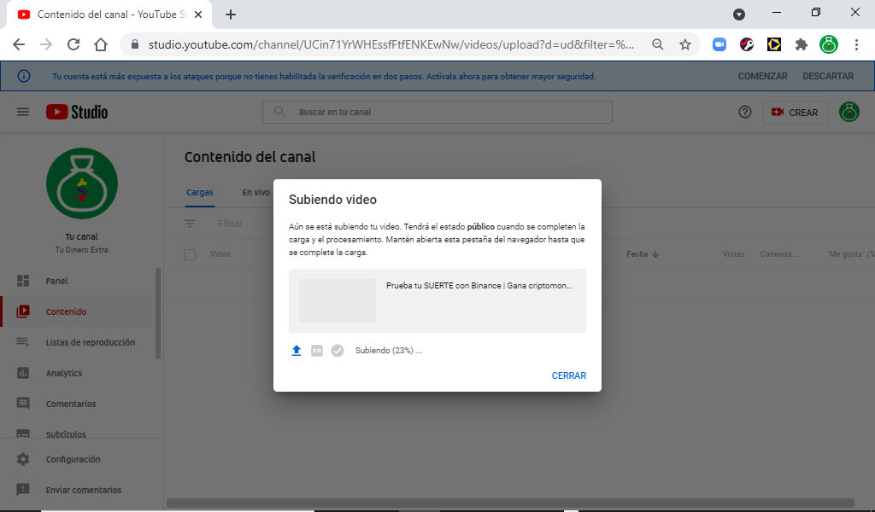Click the info icon in the security banner
Screen dimensions: 875x512
pos(24,76)
